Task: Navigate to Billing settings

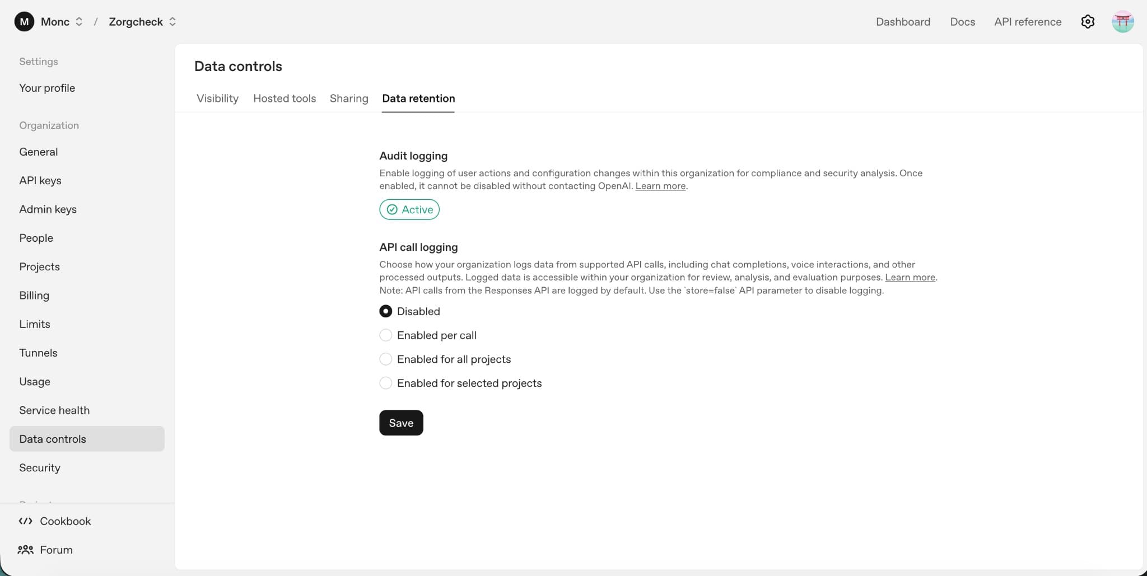Action: (34, 295)
